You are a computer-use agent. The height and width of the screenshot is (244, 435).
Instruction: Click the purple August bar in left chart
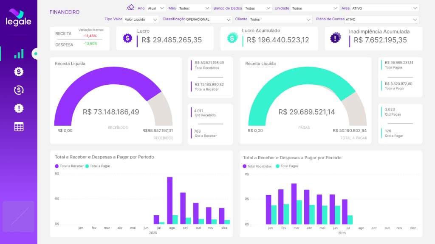pyautogui.click(x=169, y=199)
